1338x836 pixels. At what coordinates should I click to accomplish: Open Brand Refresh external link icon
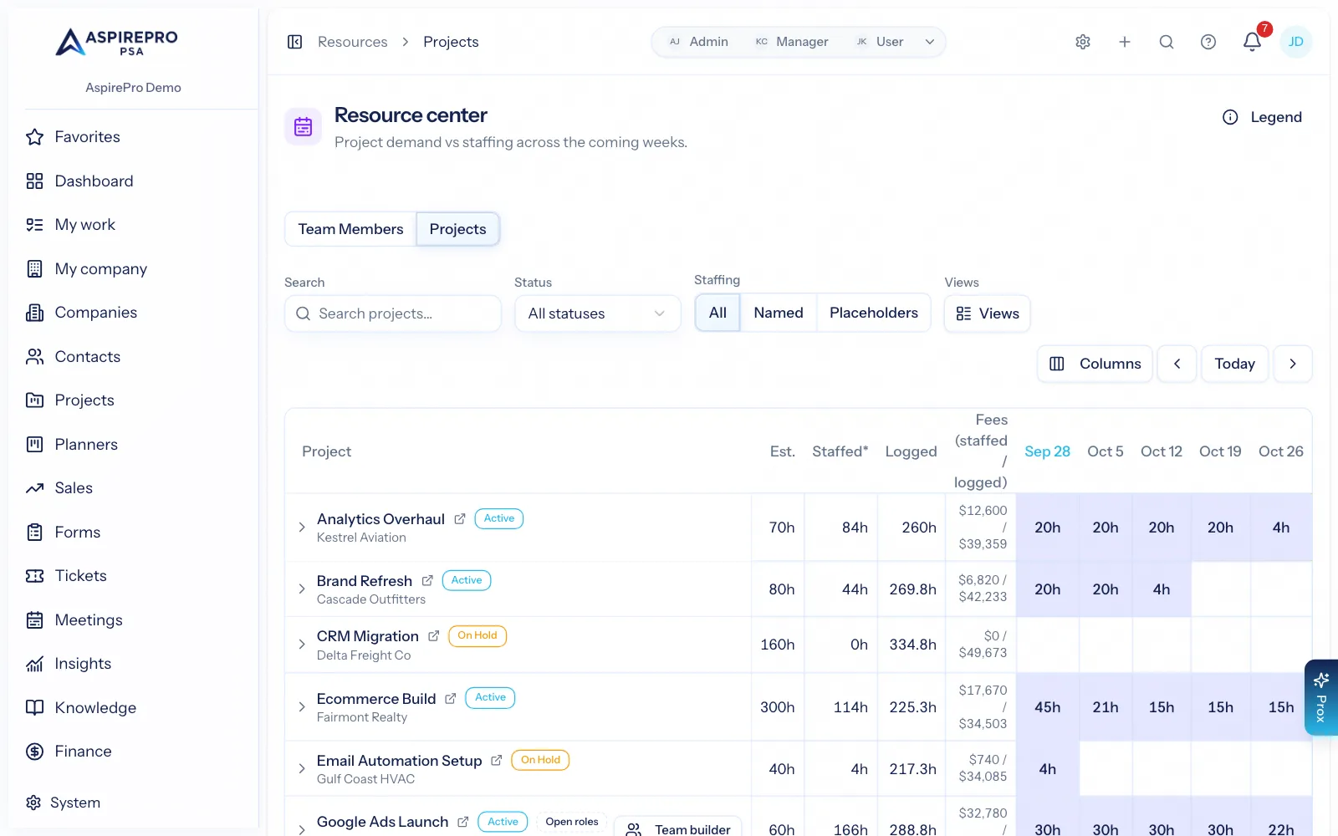click(427, 581)
